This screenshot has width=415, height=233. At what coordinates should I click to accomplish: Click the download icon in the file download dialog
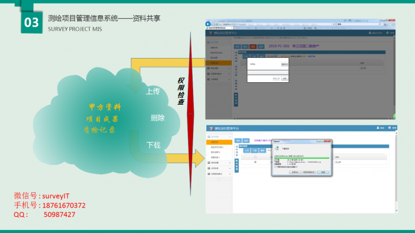(277, 148)
